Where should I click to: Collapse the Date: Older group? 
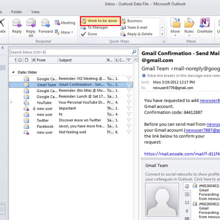[x=13, y=72]
